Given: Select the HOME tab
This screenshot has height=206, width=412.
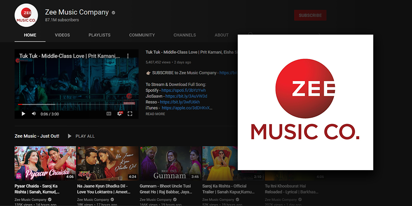Looking at the screenshot, I should pyautogui.click(x=30, y=35).
